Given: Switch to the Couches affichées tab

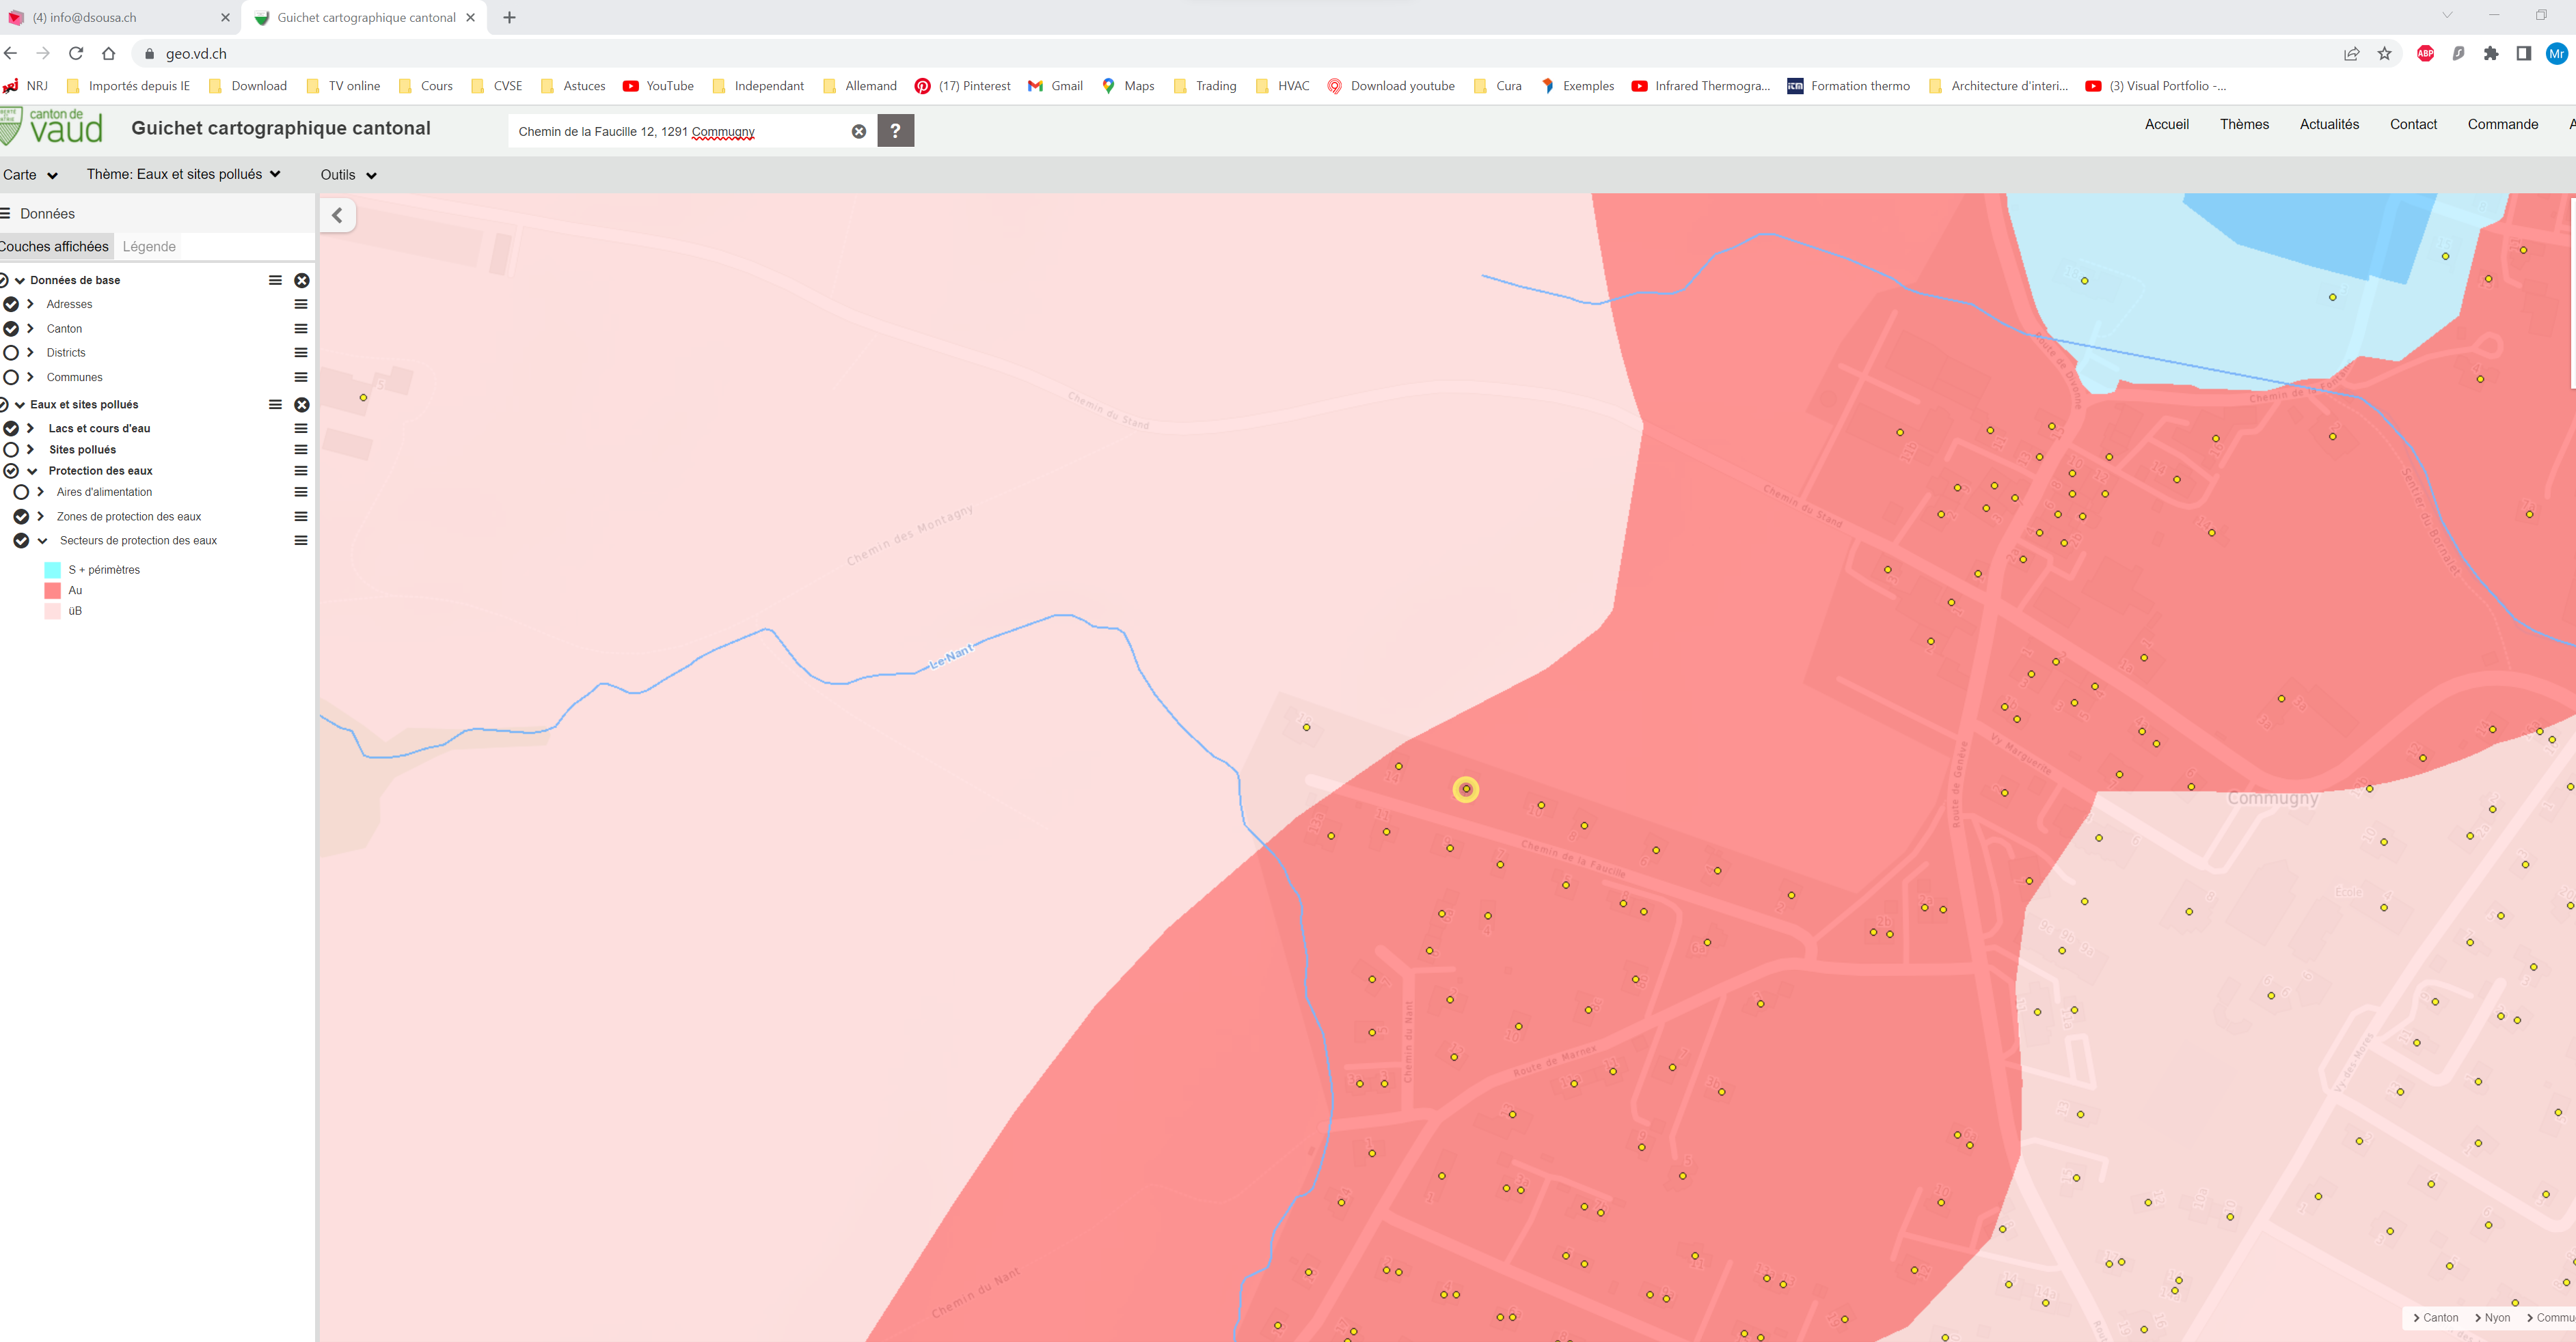Looking at the screenshot, I should pos(54,247).
